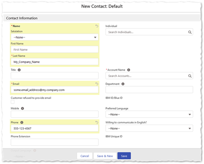
Task: Click the New Contact: Default title
Action: pyautogui.click(x=102, y=6)
